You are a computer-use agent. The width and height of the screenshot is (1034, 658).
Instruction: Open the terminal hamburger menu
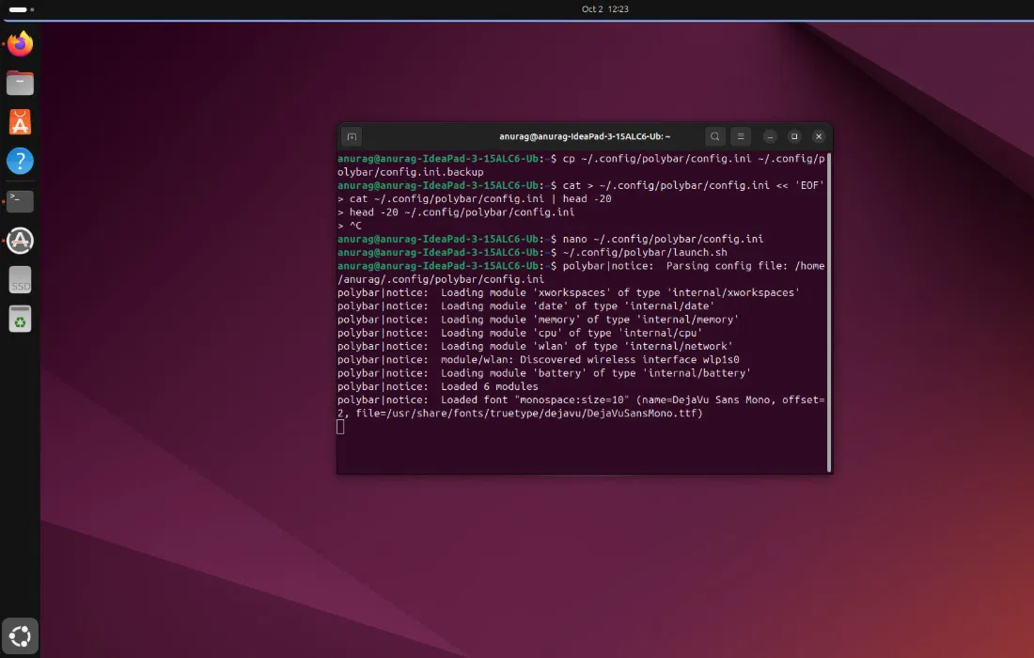tap(741, 136)
